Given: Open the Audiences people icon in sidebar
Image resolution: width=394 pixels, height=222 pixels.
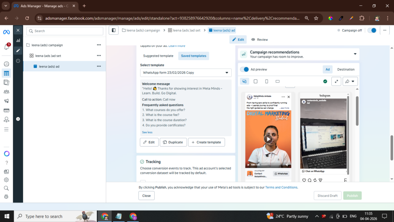Looking at the screenshot, I should click(x=7, y=92).
